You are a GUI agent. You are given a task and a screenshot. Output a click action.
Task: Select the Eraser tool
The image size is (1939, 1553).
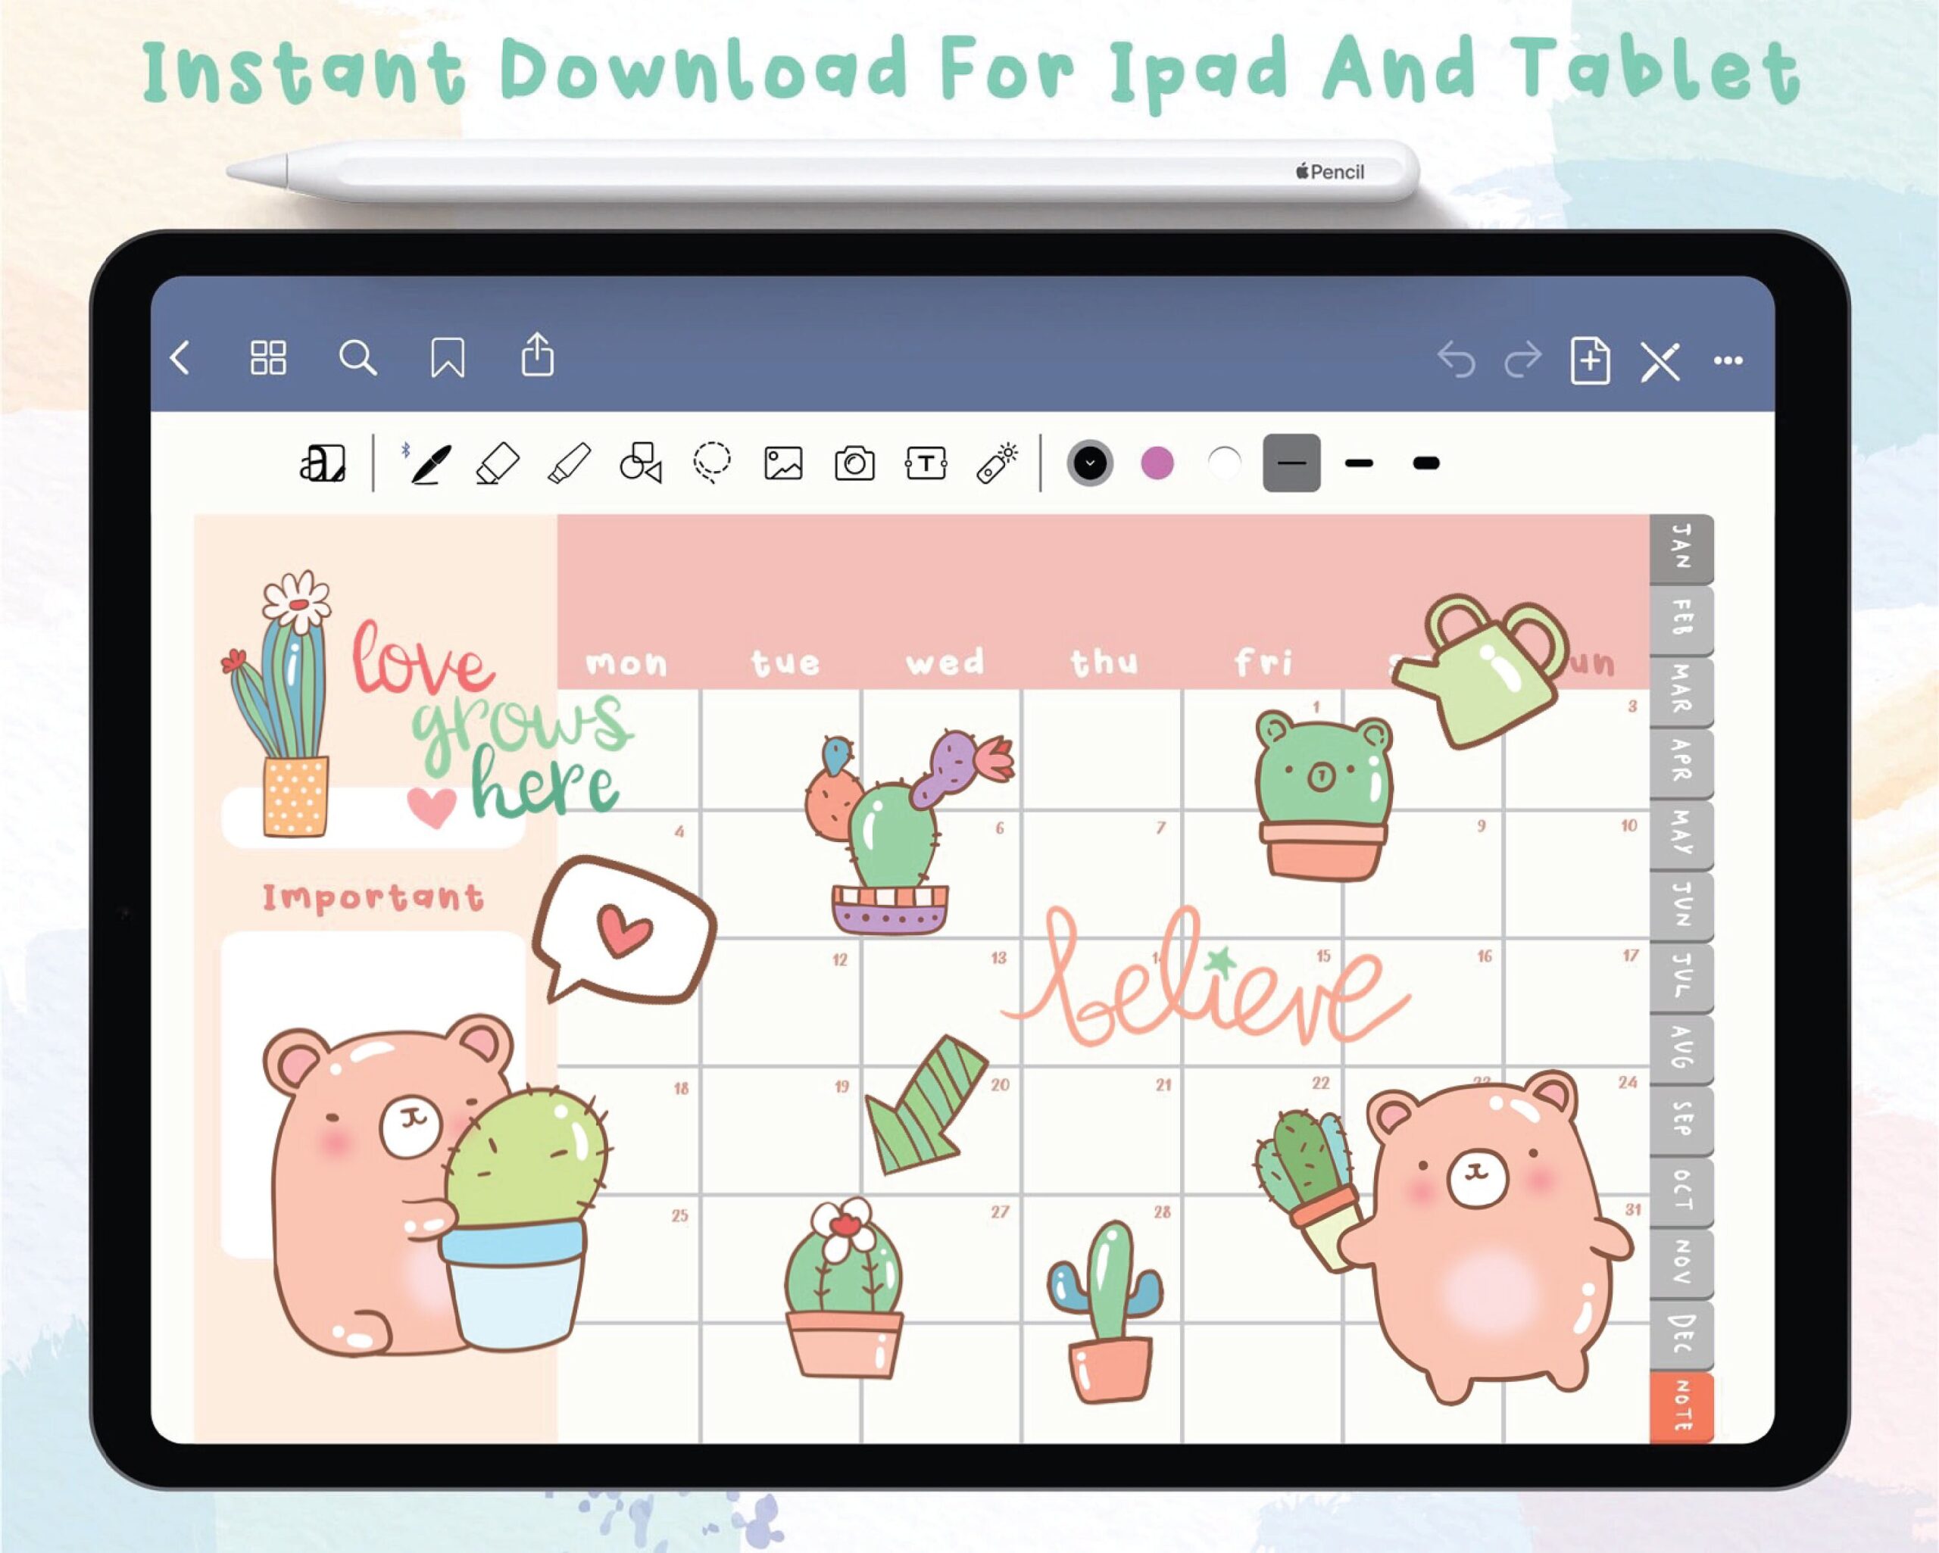click(x=498, y=464)
